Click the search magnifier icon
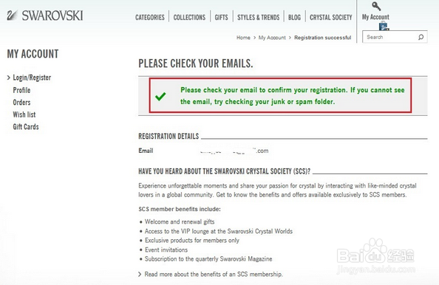Viewport: 439px width, 285px height. point(421,37)
